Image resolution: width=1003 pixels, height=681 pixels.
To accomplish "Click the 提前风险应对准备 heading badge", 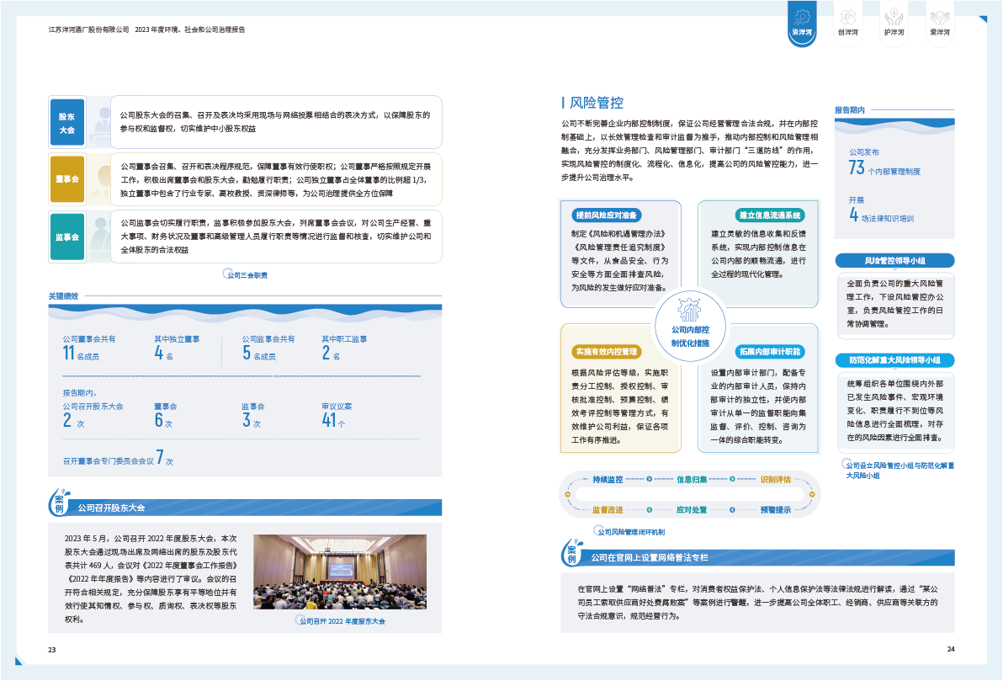I will [606, 214].
